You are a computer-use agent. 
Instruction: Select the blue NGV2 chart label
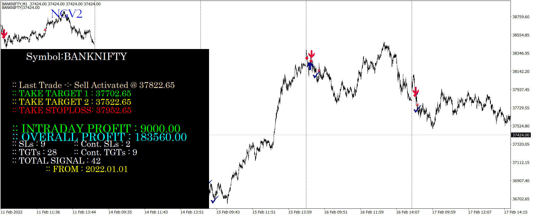click(67, 14)
